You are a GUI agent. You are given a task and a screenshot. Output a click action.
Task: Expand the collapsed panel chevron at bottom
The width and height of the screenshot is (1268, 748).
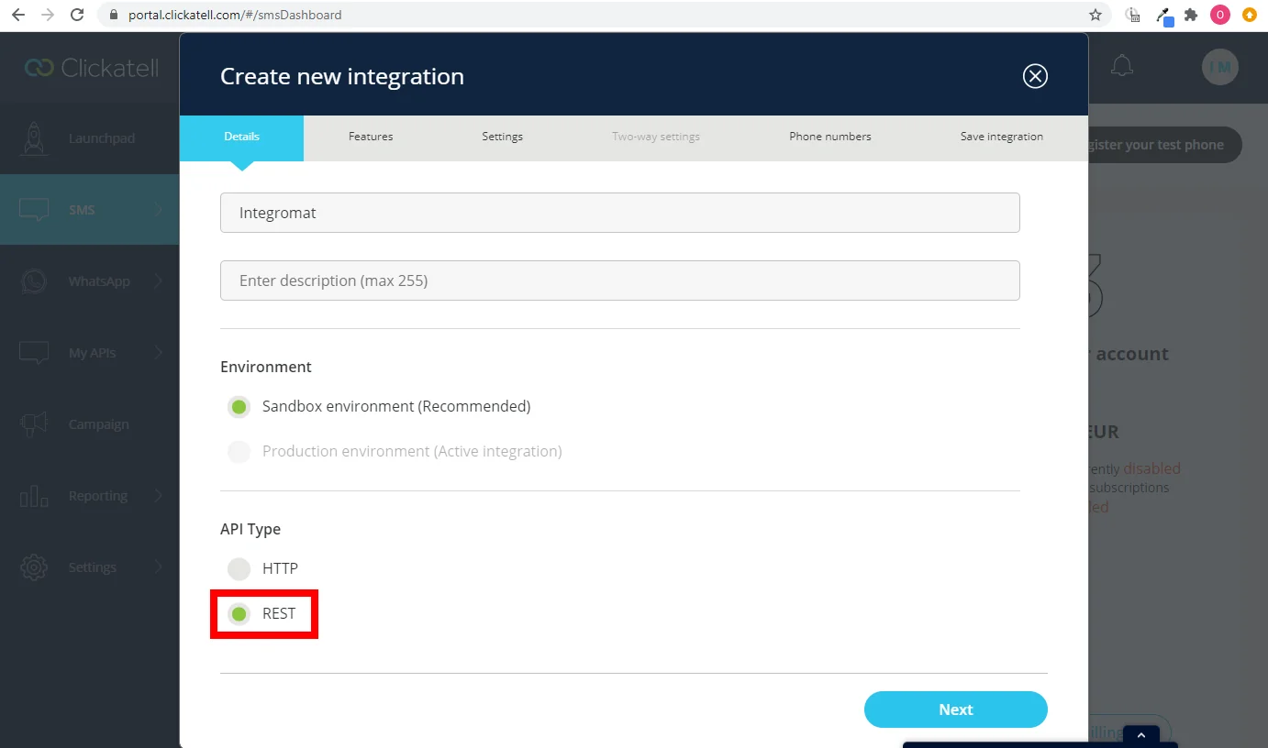click(1141, 735)
